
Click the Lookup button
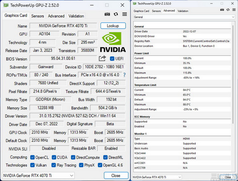[x=113, y=26]
